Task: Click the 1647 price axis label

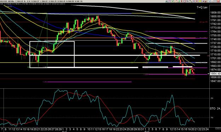Action: [x=215, y=81]
